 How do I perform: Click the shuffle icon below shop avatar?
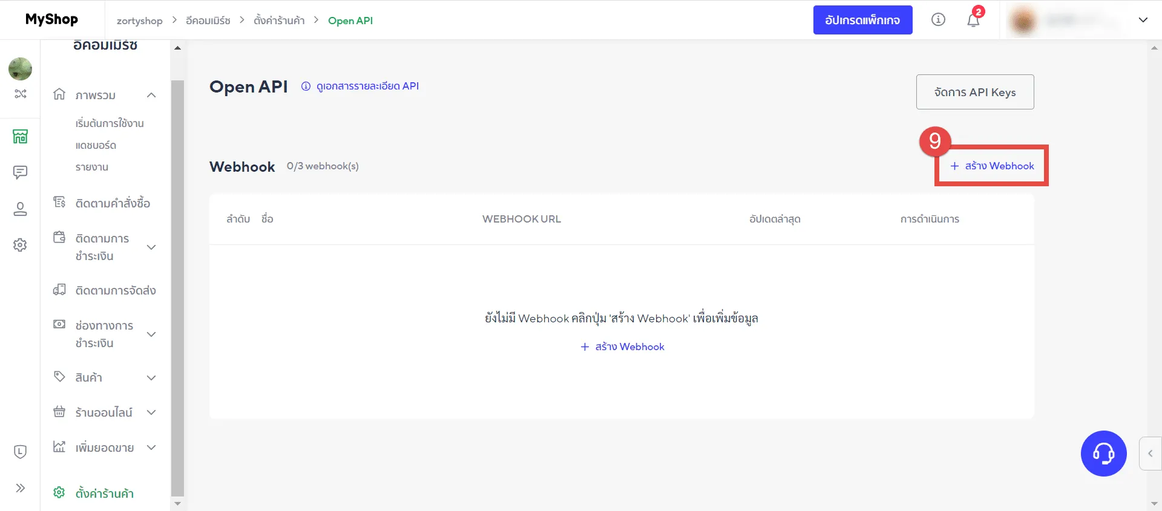point(20,94)
